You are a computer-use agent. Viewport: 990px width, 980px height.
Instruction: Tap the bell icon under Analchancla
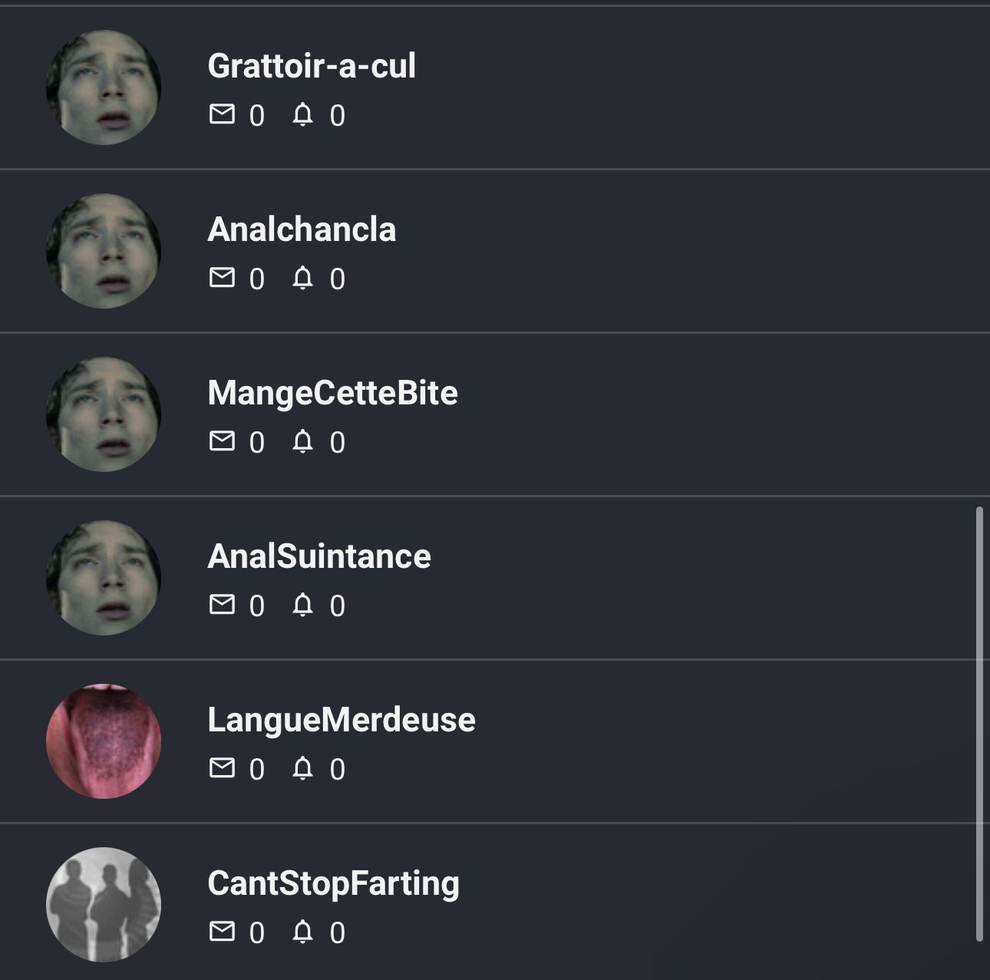[302, 278]
